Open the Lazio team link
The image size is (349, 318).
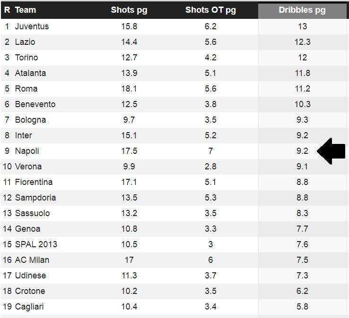click(x=25, y=42)
